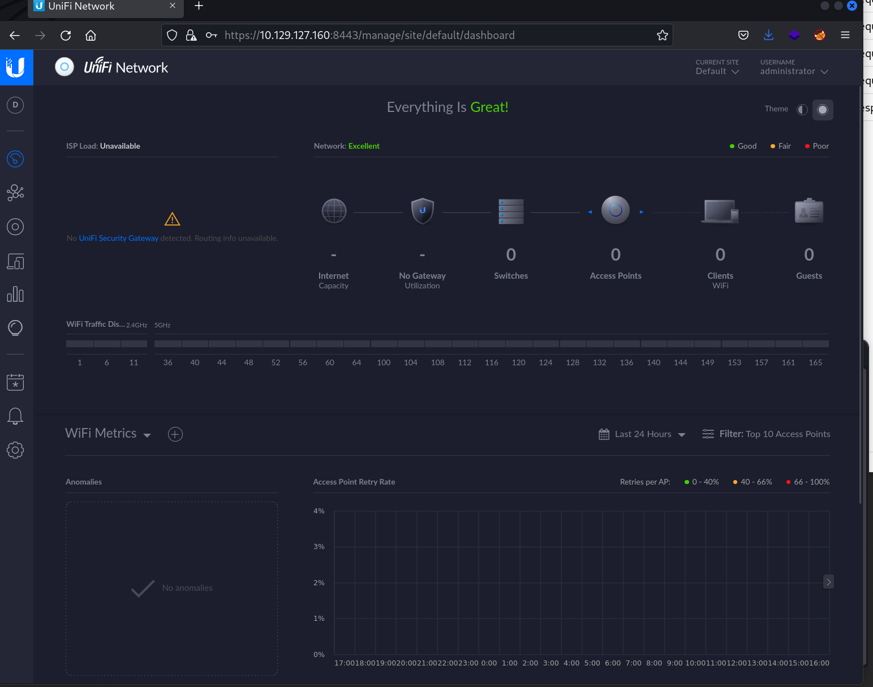Open the Alerts bell icon

15,416
